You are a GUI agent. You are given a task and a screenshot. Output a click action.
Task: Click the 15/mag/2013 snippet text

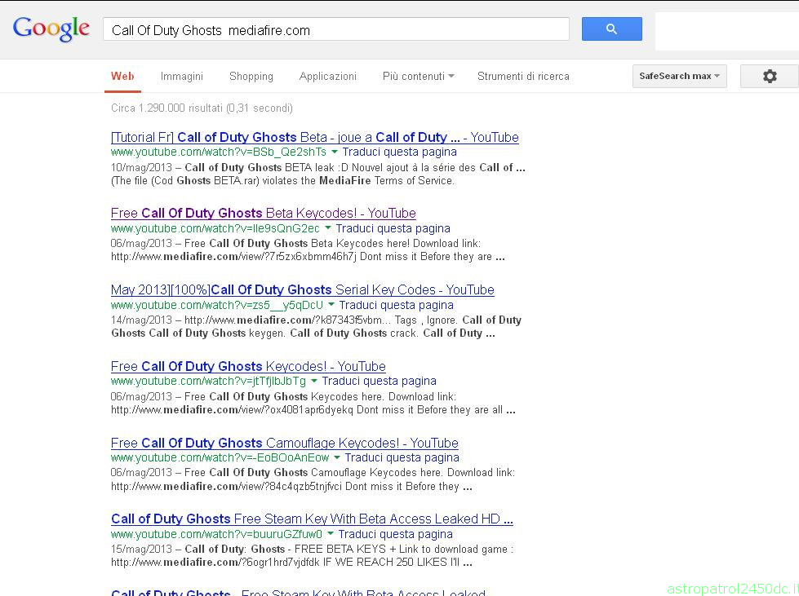coord(313,556)
